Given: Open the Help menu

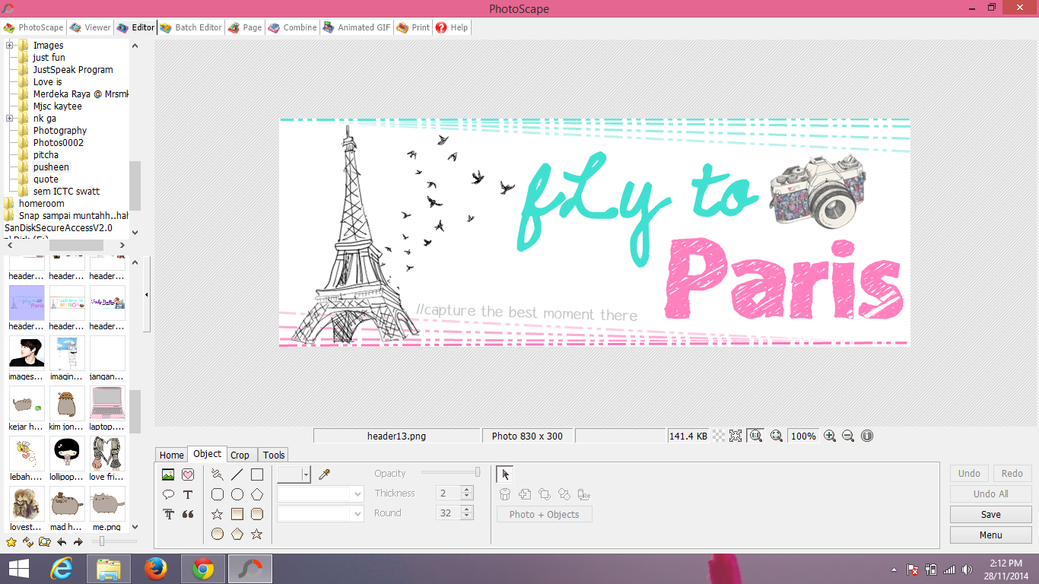Looking at the screenshot, I should pos(452,27).
